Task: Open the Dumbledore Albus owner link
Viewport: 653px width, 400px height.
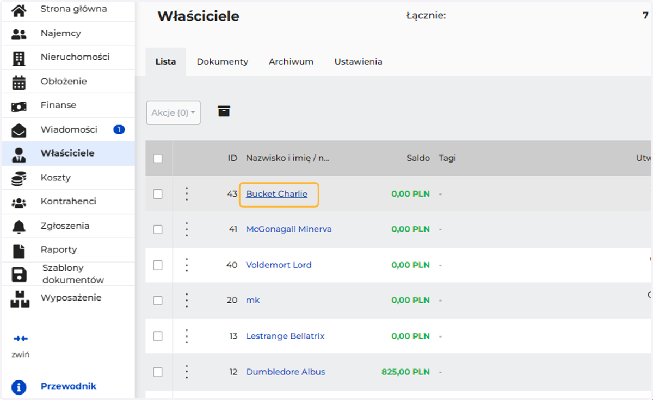Action: 286,372
